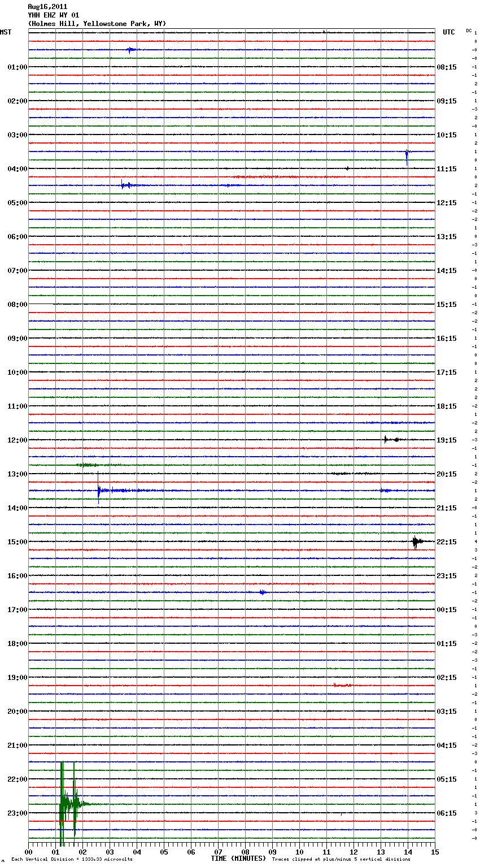Click the MST timezone label
The height and width of the screenshot is (867, 480).
(x=6, y=32)
